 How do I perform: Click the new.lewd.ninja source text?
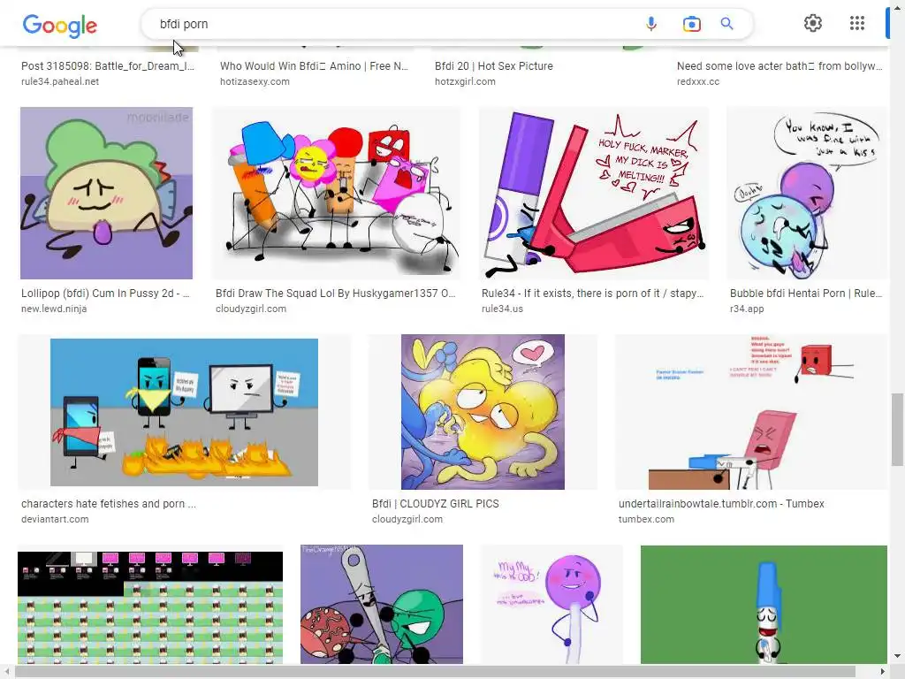(54, 309)
